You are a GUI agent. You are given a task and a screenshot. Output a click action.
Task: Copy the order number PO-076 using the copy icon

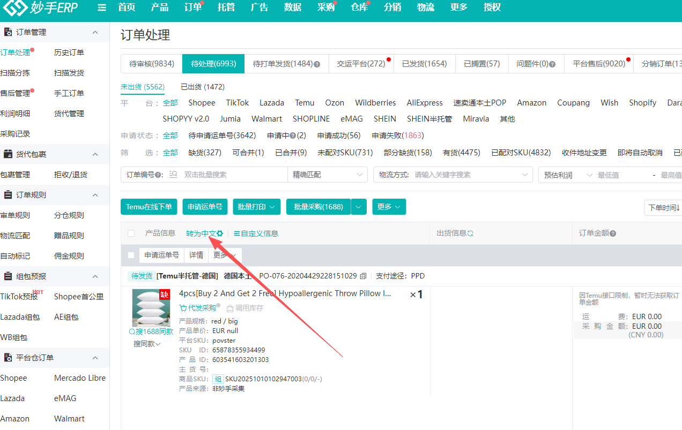[364, 276]
